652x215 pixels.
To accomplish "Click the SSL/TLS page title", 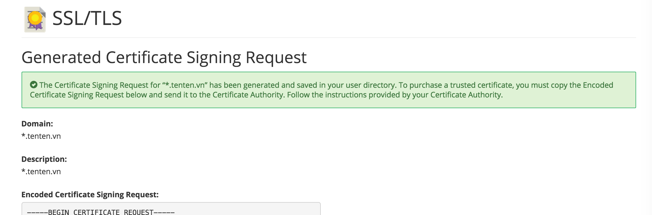I will (x=87, y=18).
